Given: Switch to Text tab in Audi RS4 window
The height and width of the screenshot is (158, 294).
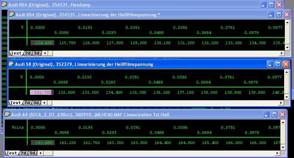Looking at the screenshot, I should [16, 53].
